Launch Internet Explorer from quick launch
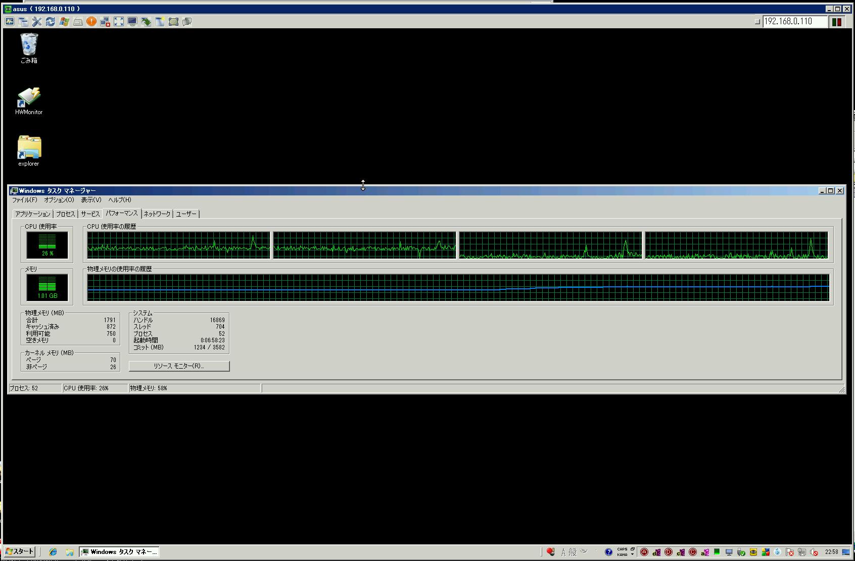Viewport: 855px width, 561px height. 53,552
